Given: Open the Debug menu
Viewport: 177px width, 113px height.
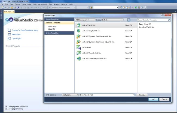Looking at the screenshot, I should (17, 4).
